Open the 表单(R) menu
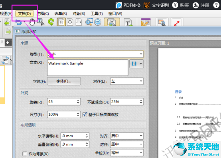Viewport: 221px width, 158px height. 61,14
